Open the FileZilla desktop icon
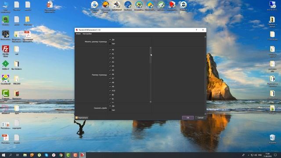 [x=6, y=51]
